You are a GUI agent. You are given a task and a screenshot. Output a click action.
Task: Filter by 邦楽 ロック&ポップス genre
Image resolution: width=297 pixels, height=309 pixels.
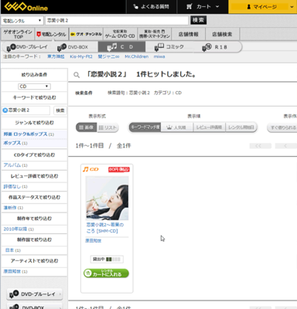coord(26,134)
